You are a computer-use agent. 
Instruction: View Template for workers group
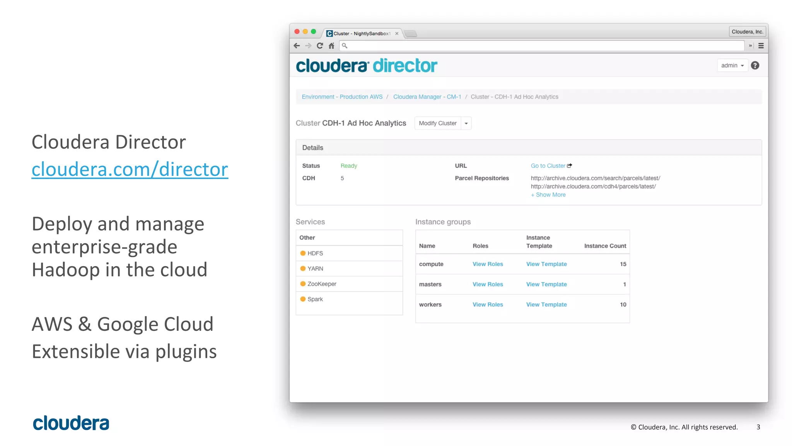546,305
